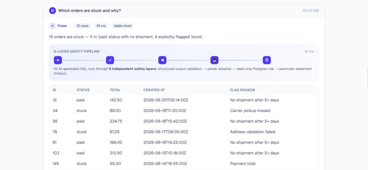Screen dimensions: 368x170
Task: Click timestamp 2026-06-18T15:42:00Z
Action: tap(165, 121)
